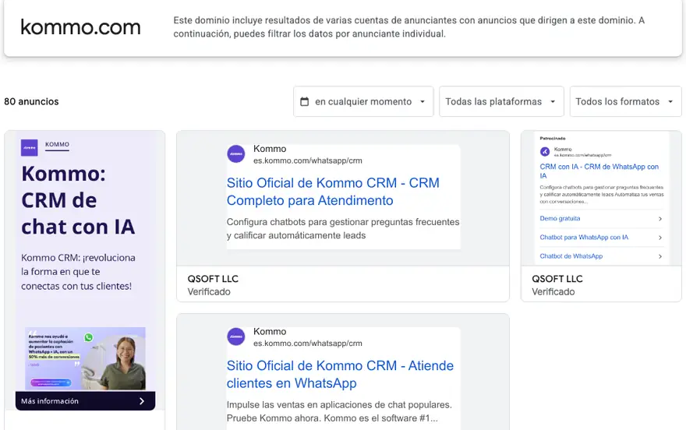
Task: Open the 'Todos los formatos' dropdown
Action: coord(625,101)
